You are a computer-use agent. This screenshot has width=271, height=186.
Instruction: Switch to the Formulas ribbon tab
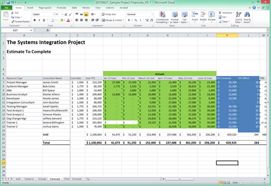[61, 8]
